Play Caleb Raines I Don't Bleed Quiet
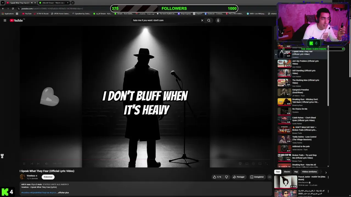This screenshot has height=197, width=351. coord(301,120)
